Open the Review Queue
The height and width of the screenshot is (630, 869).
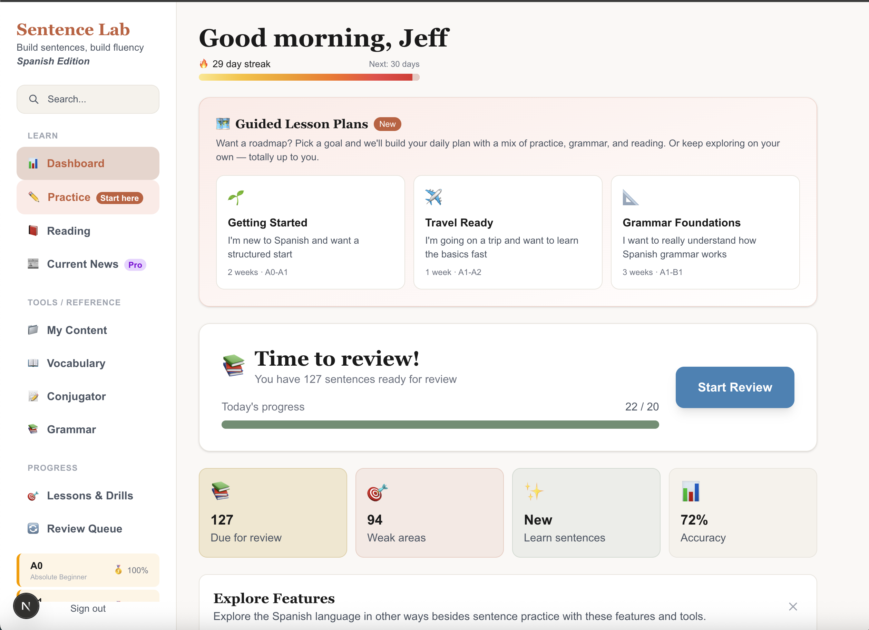pyautogui.click(x=88, y=529)
